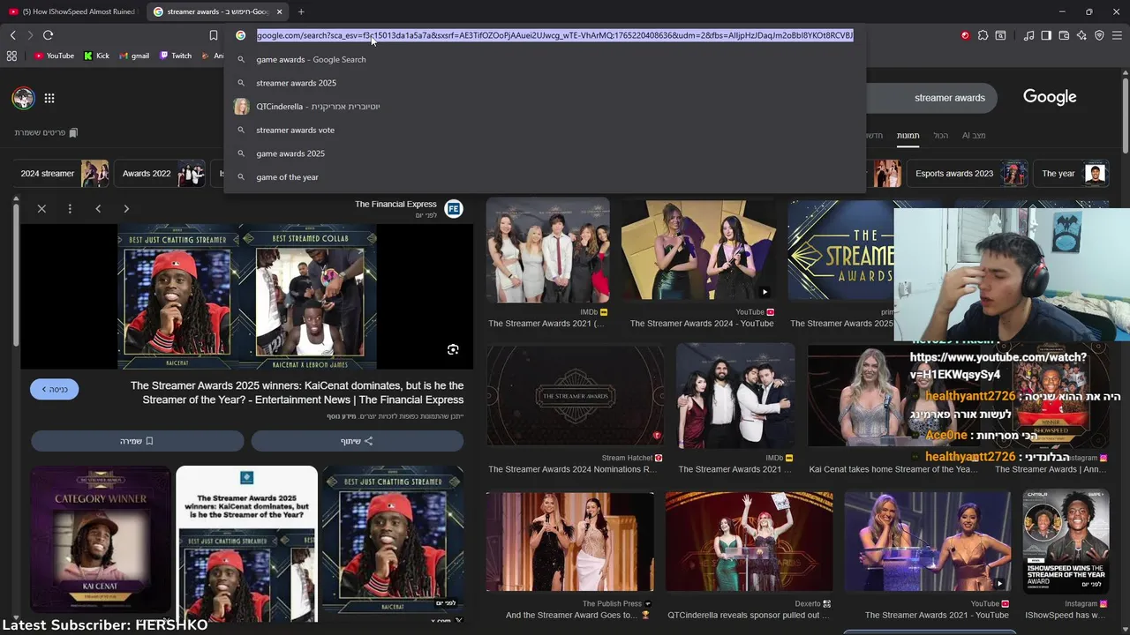Open the Extensions puzzle-piece icon
The height and width of the screenshot is (635, 1130).
click(983, 35)
